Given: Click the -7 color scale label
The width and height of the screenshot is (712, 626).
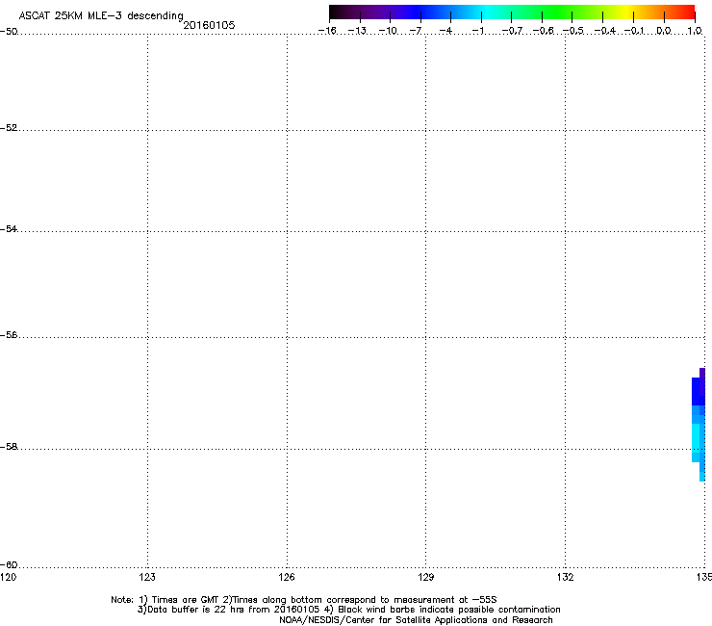Looking at the screenshot, I should [x=416, y=31].
